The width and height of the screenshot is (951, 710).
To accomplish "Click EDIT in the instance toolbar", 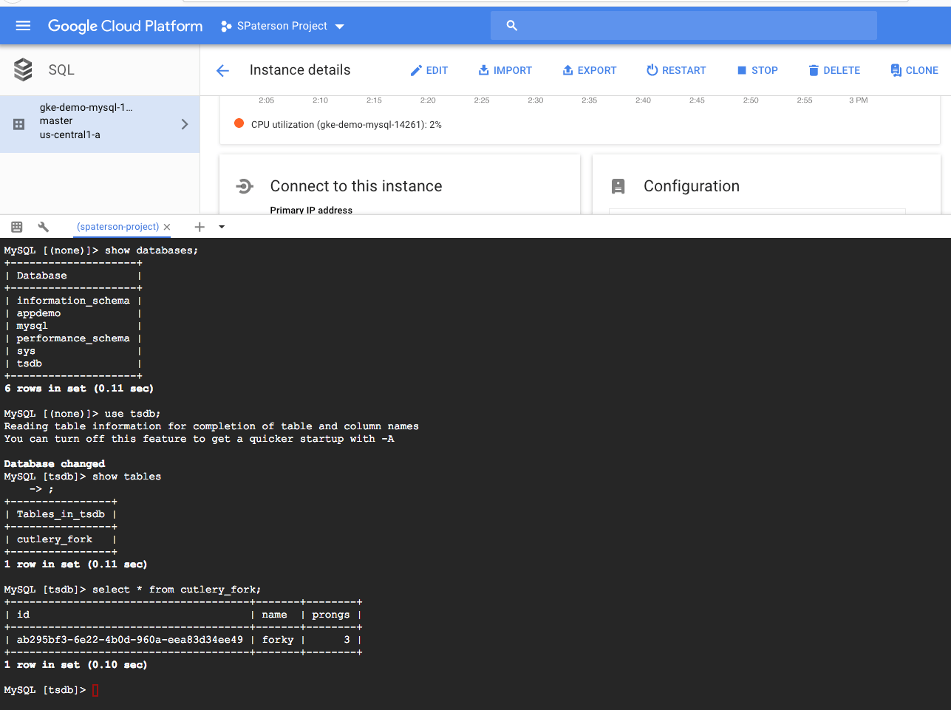I will point(429,70).
